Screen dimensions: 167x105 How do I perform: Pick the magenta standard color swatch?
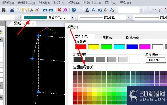pyautogui.click(x=145, y=47)
